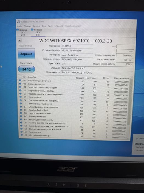Click the scroll down arrow of attribute list
Screen dimensions: 144x193
click(128, 138)
